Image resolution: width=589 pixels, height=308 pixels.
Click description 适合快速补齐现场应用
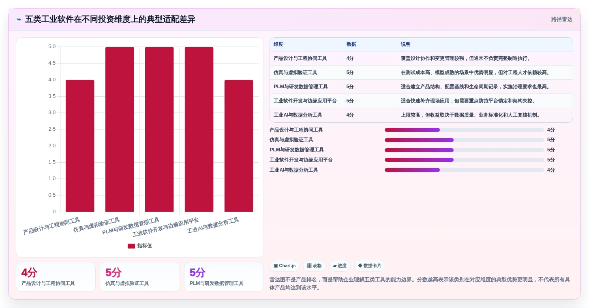pos(468,101)
